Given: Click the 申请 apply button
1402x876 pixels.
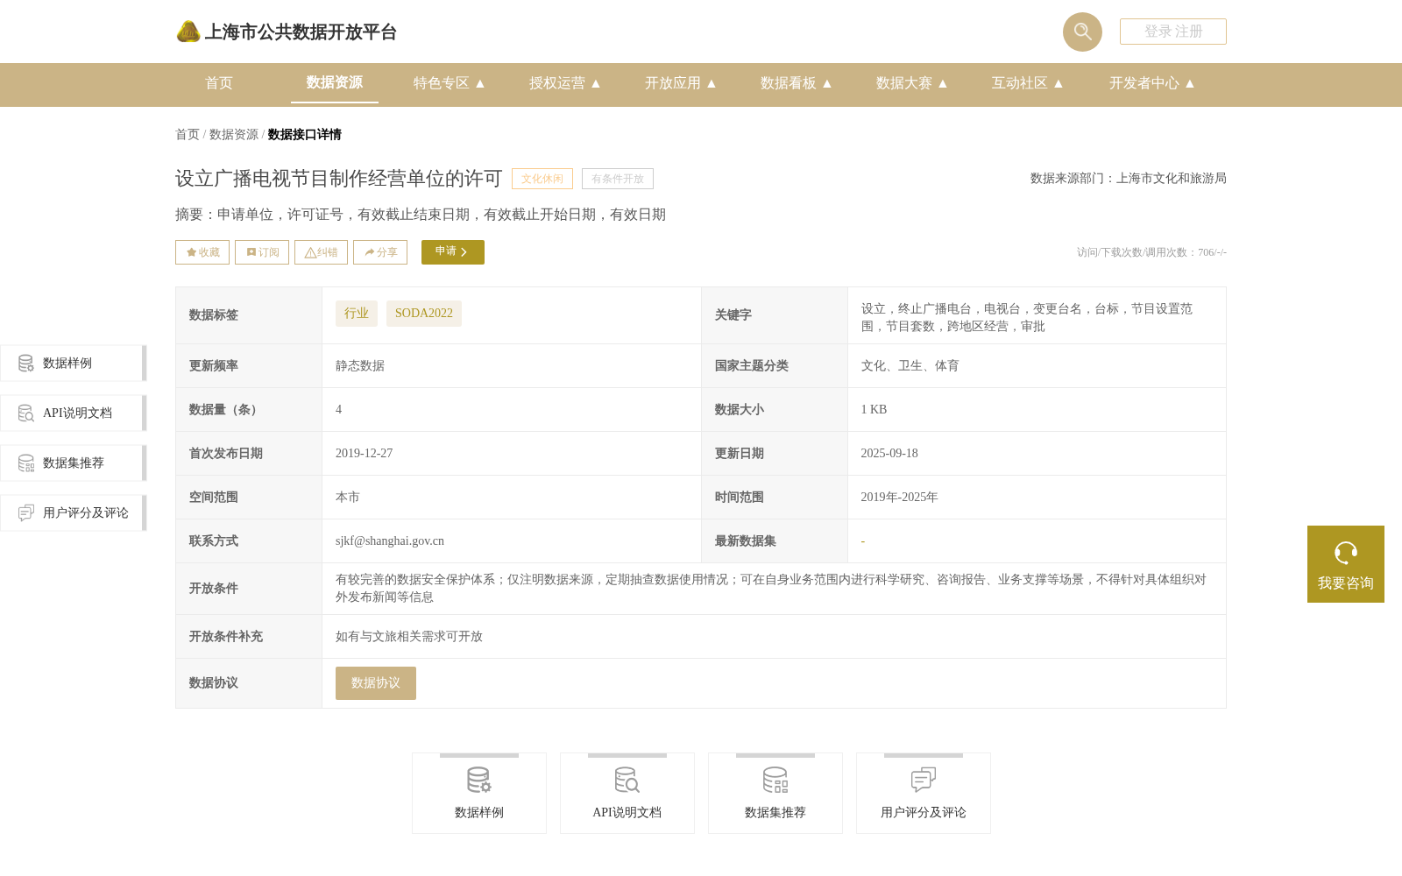Looking at the screenshot, I should [453, 252].
